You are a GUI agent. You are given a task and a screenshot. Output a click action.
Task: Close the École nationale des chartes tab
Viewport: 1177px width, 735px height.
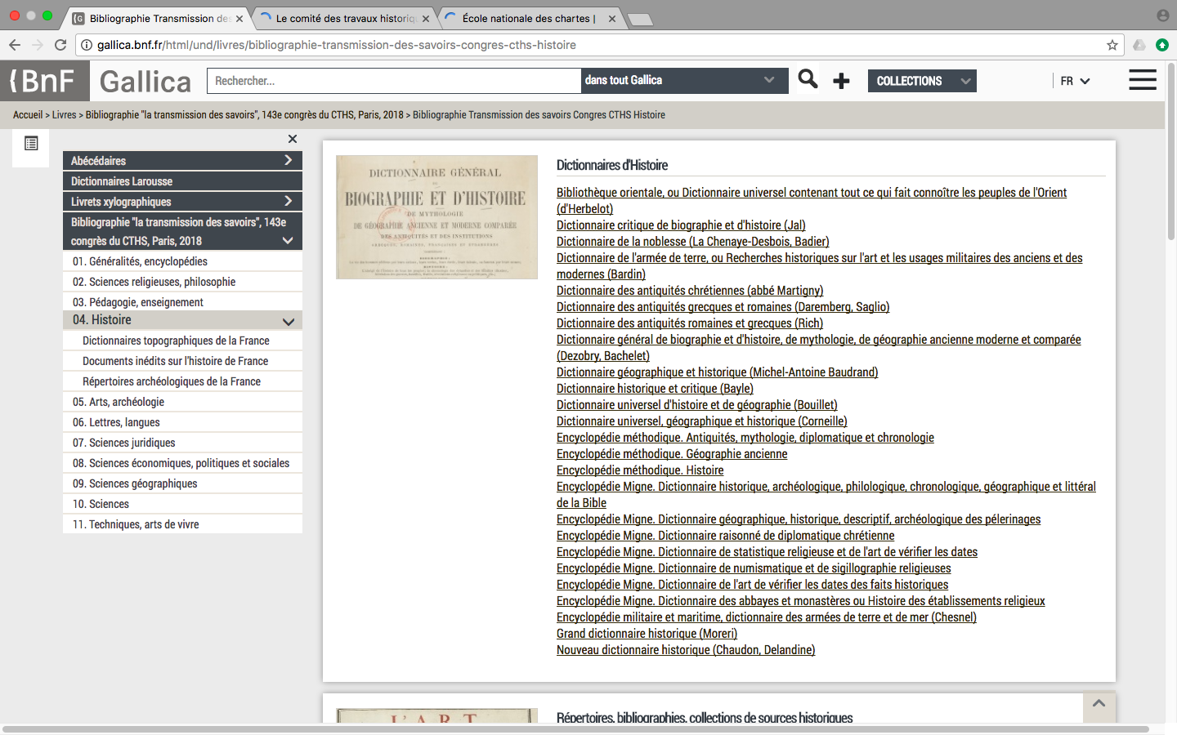(x=612, y=18)
